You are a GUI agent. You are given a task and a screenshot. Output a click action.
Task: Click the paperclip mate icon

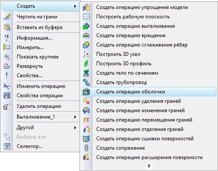(x=86, y=148)
